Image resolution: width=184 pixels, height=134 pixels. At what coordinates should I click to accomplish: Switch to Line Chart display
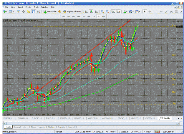coord(96,11)
